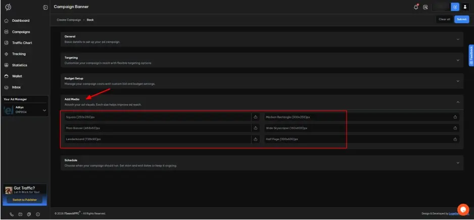Open the user profile icon
This screenshot has width=474, height=220.
click(465, 7)
